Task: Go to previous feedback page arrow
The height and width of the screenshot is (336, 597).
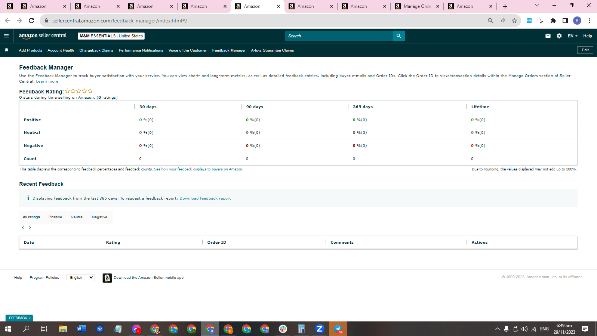Action: click(x=23, y=228)
